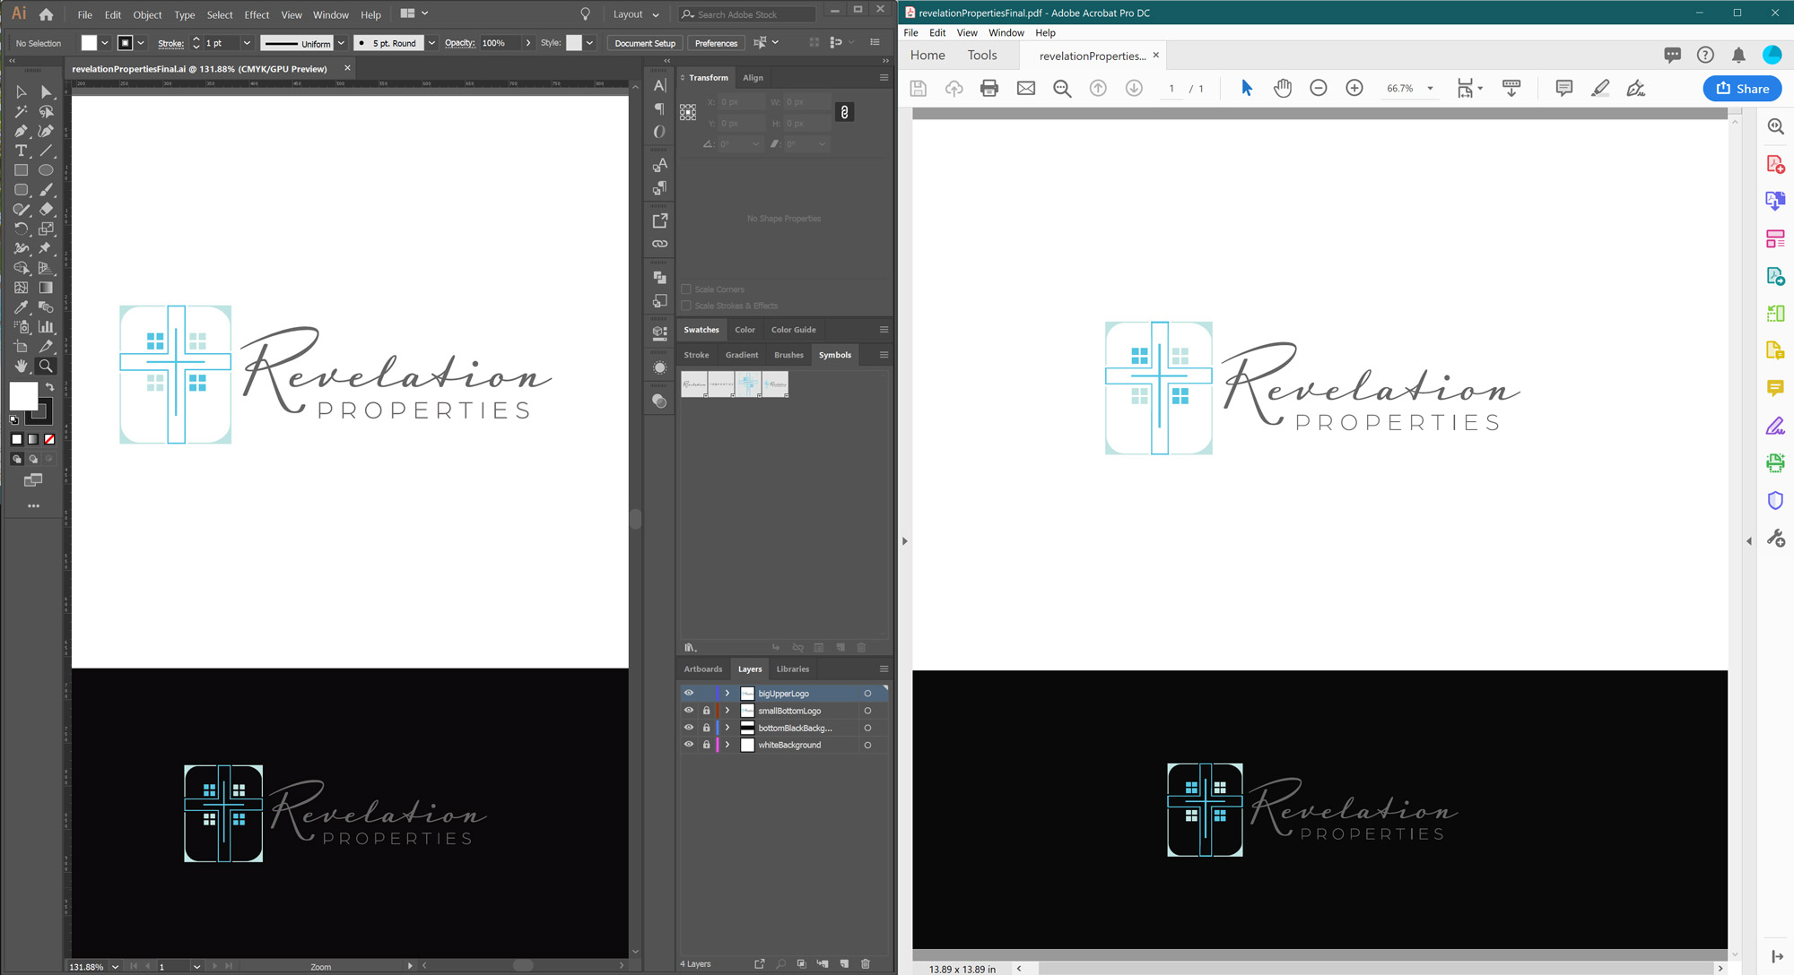Toggle Scale Strokes & Effects checkbox

[686, 306]
